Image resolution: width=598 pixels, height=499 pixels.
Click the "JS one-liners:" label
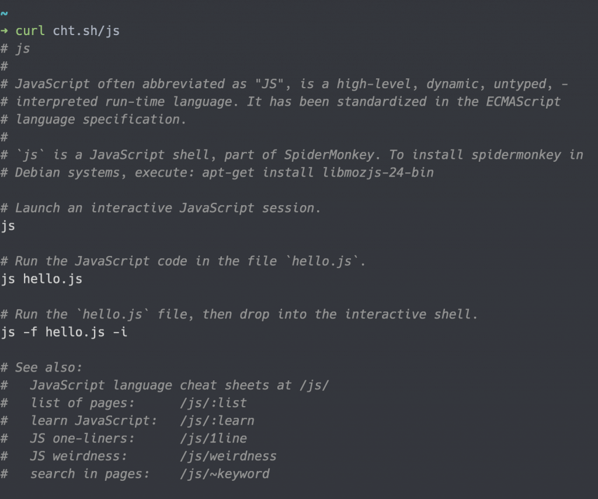(82, 438)
